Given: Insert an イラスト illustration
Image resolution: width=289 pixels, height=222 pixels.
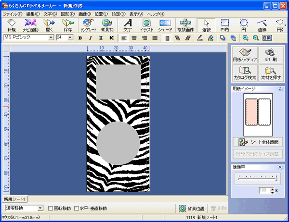Looking at the screenshot, I should (x=146, y=25).
